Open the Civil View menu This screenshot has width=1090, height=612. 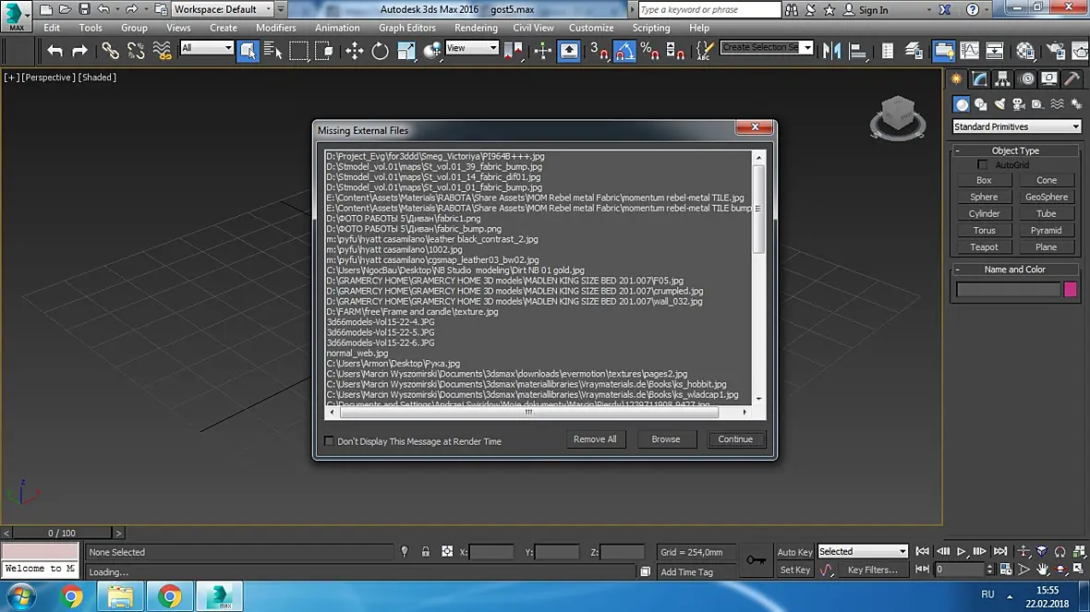click(533, 28)
